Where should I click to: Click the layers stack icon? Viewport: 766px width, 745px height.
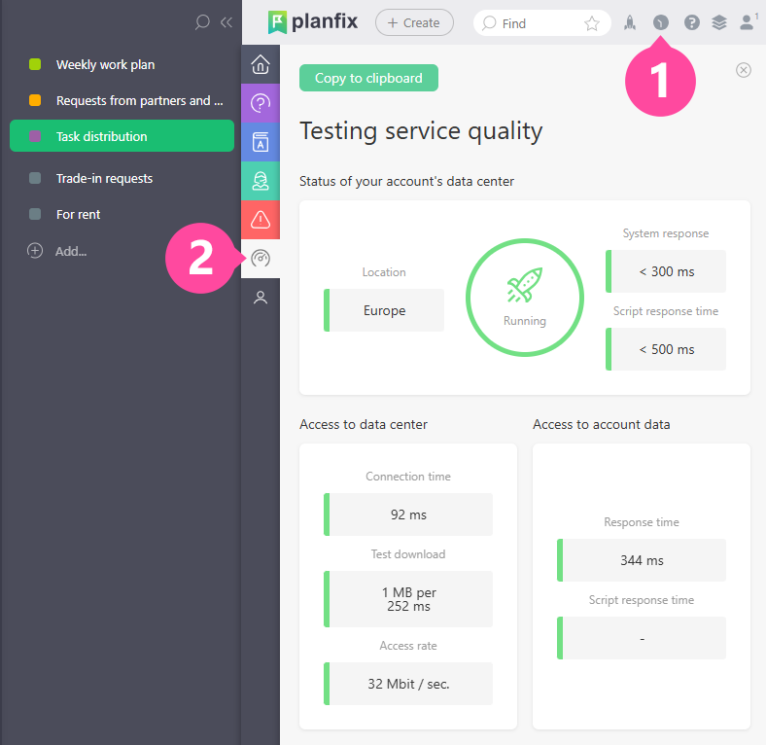tap(719, 22)
